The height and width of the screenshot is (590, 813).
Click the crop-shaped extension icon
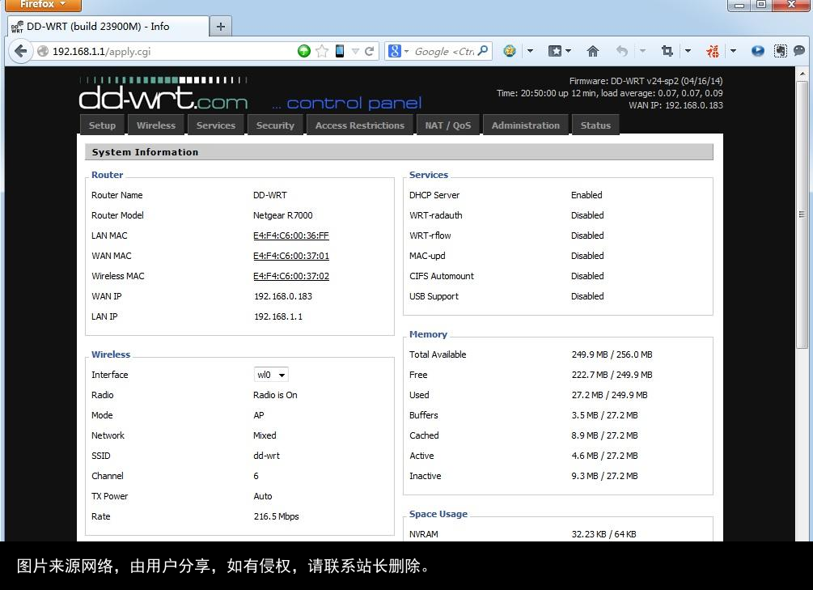pos(666,50)
